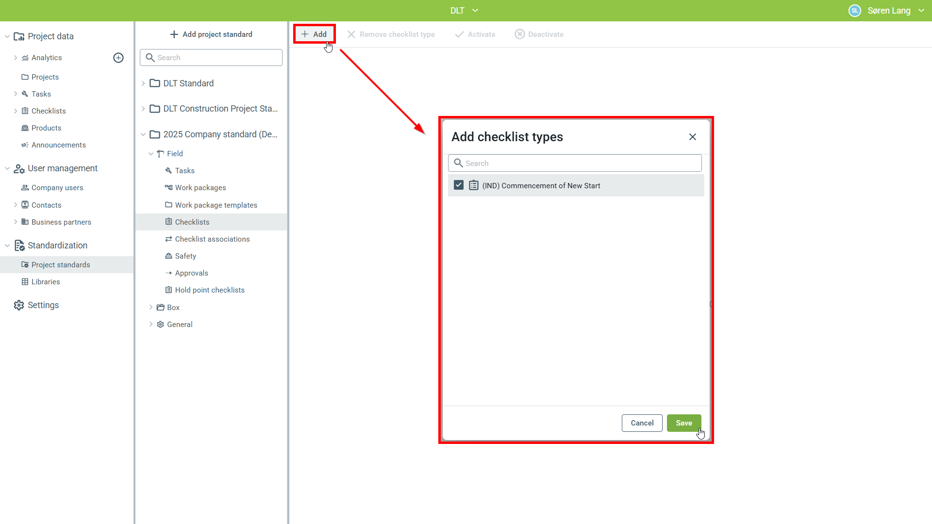Screen dimensions: 932x524
Task: Click the Deactivate circle-x icon in toolbar
Action: [519, 34]
